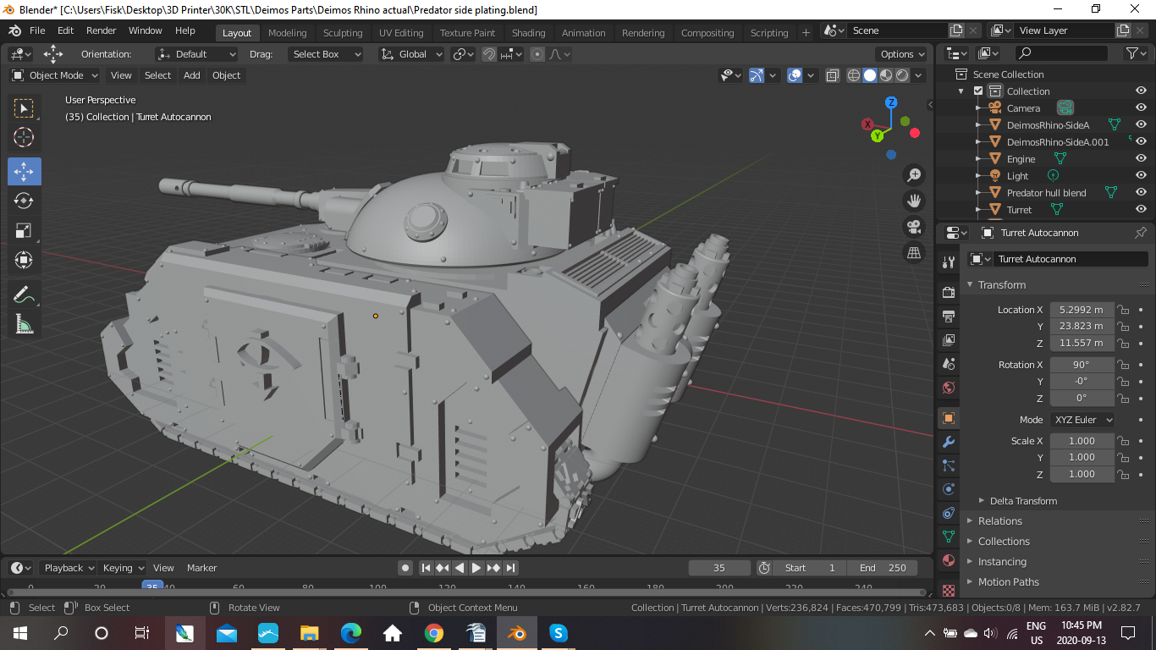Screen dimensions: 1156x650
Task: Toggle visibility of the Turret object
Action: click(1141, 209)
